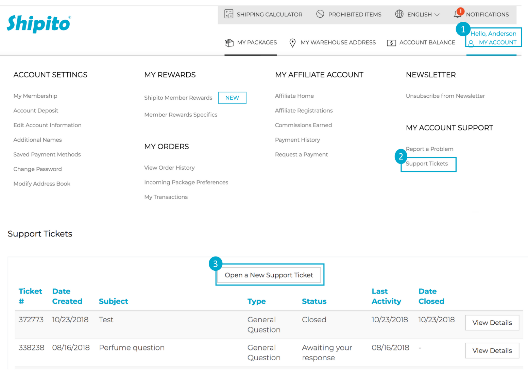Open Notifications menu
Viewport: 528px width, 381px height.
[x=487, y=15]
